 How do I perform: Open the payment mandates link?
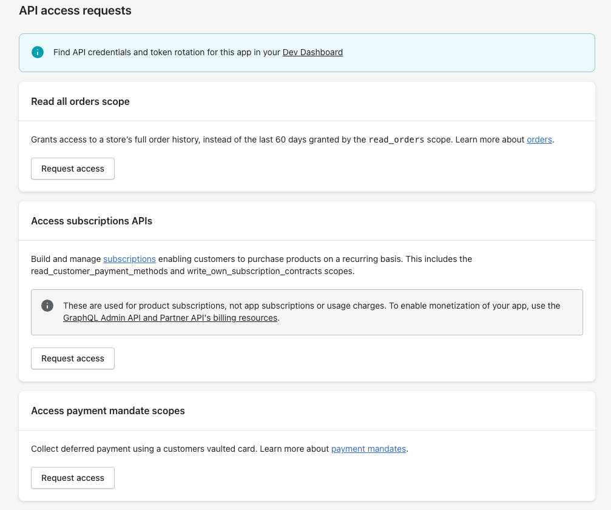(x=369, y=449)
